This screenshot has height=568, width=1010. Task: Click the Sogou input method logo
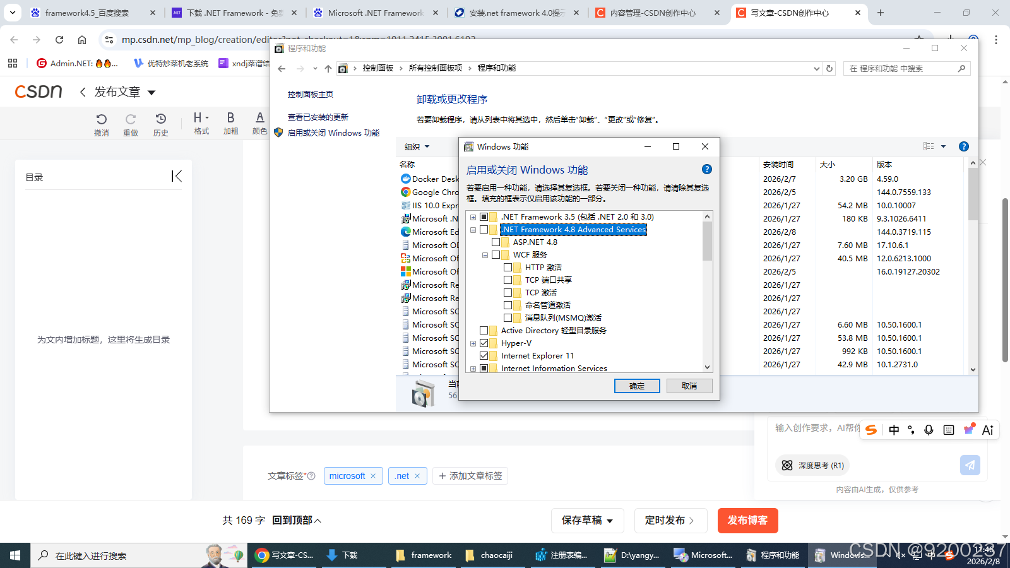coord(871,430)
